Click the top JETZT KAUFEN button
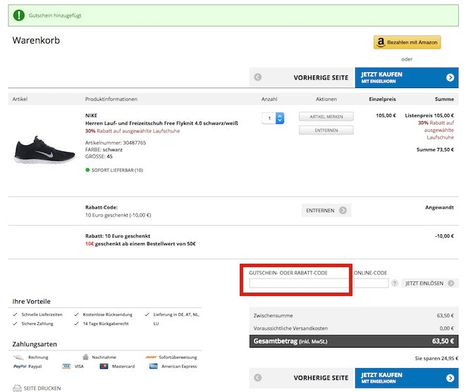Screen dimensions: 466x392 [x=407, y=78]
